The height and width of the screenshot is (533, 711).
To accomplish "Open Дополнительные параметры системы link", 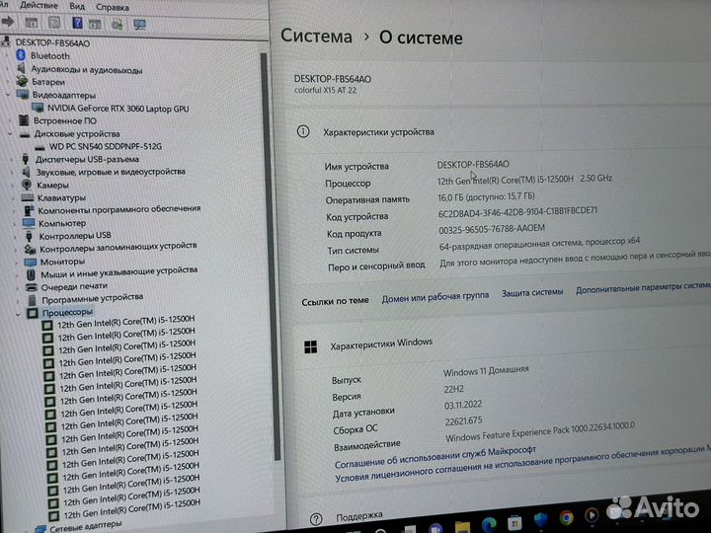I will click(643, 287).
